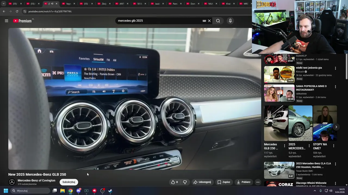
Task: Share the video with Udostępnij
Action: coord(202,182)
